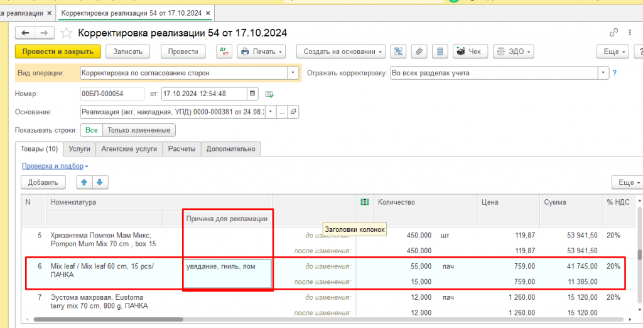Open related documents structure icon
Image resolution: width=643 pixels, height=328 pixels.
pos(397,52)
